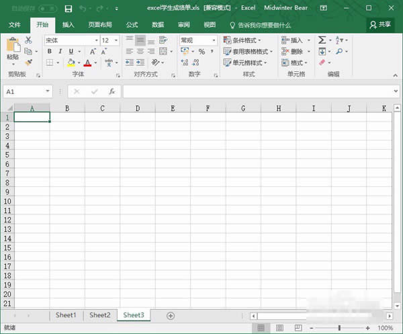The image size is (403, 334).
Task: Click the percent style icon
Action: click(x=201, y=52)
